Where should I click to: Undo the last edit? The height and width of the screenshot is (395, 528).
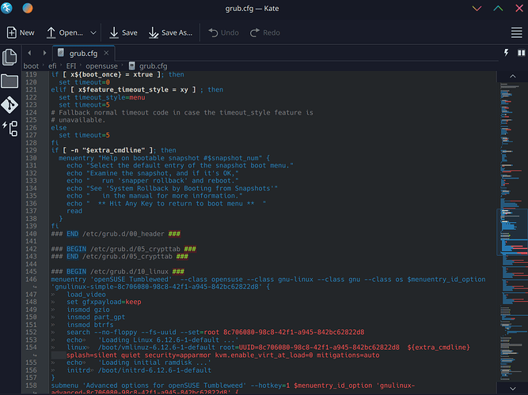(x=223, y=32)
